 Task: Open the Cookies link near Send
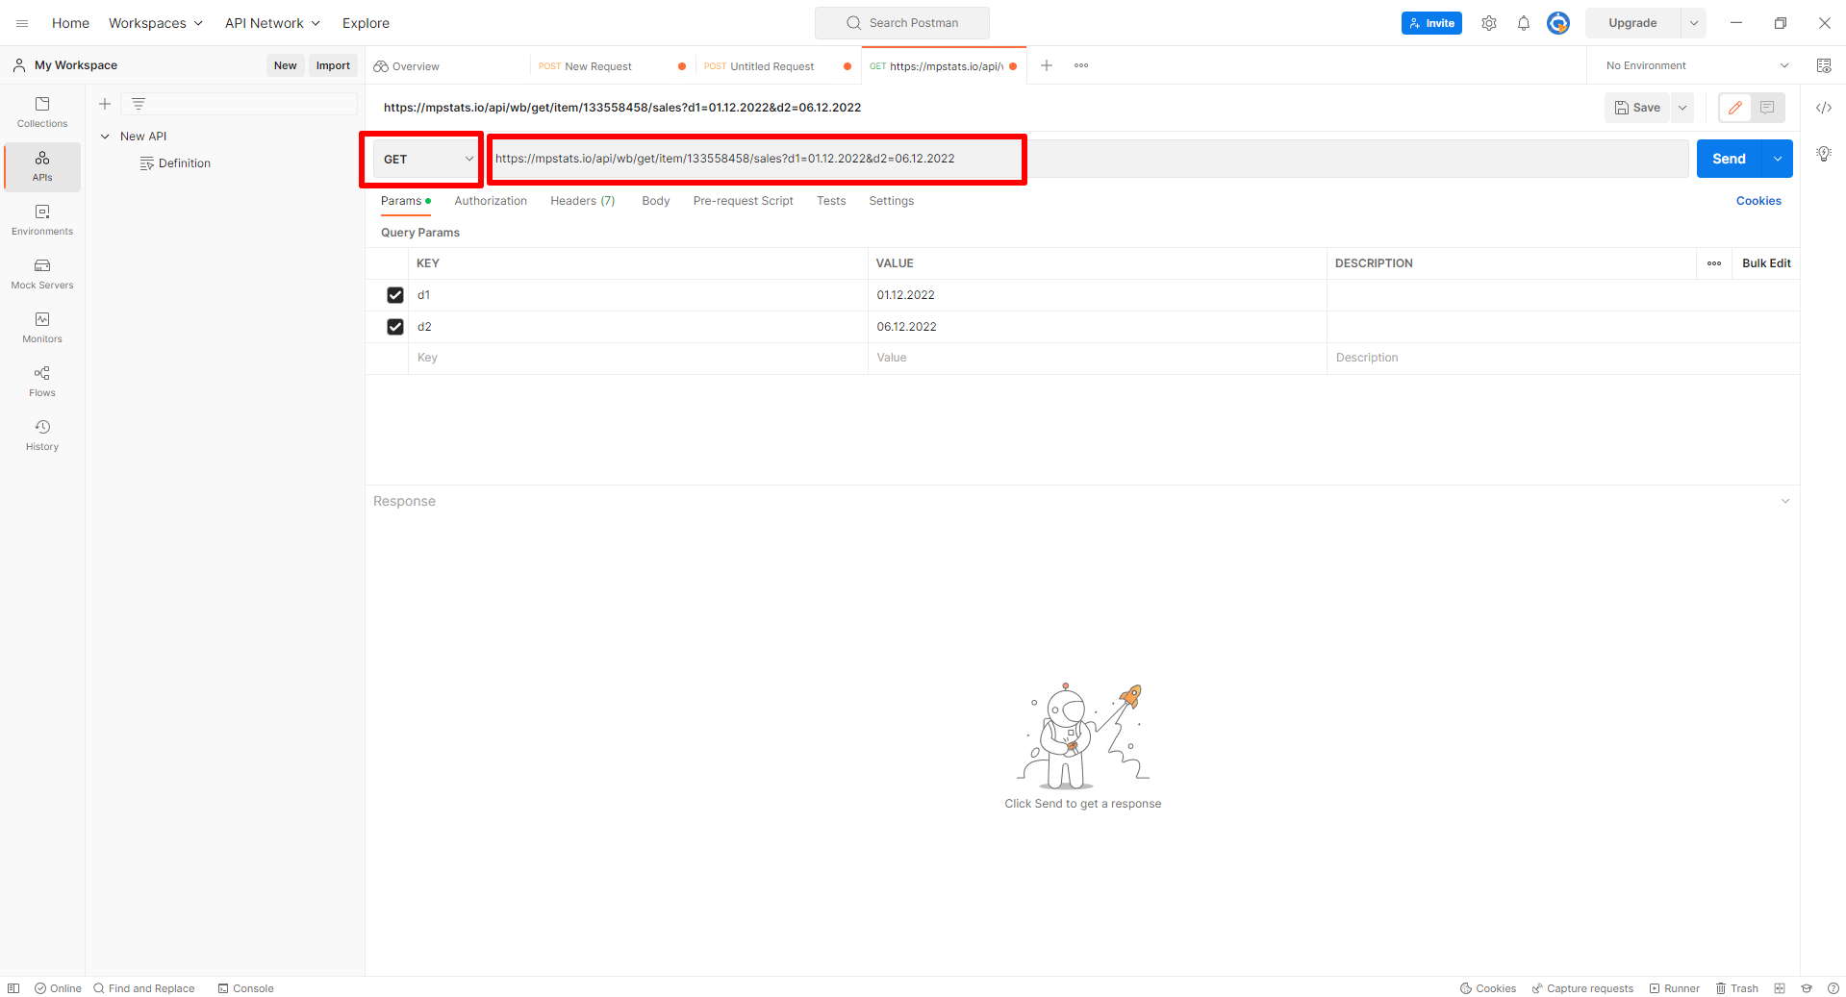1758,201
